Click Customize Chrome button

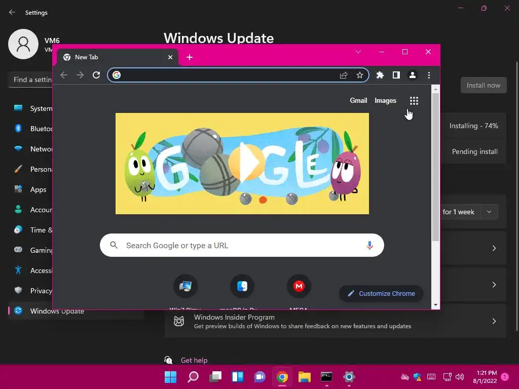pos(381,293)
